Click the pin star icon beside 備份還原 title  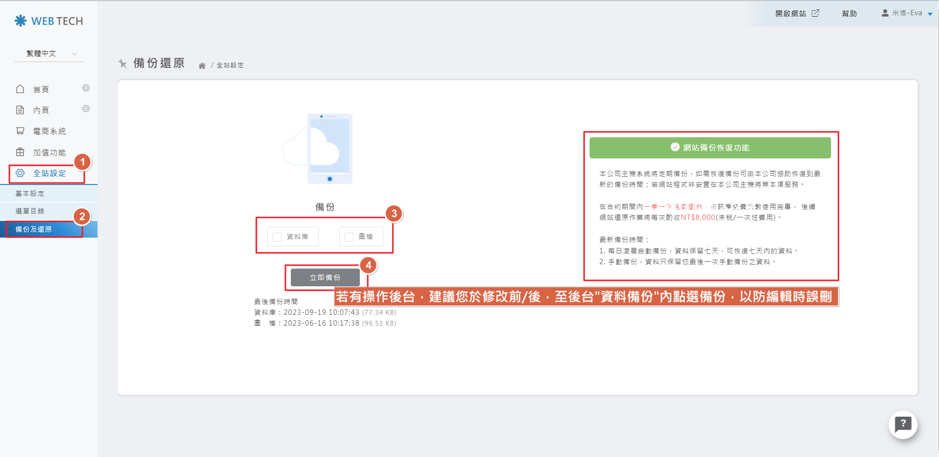[x=123, y=63]
